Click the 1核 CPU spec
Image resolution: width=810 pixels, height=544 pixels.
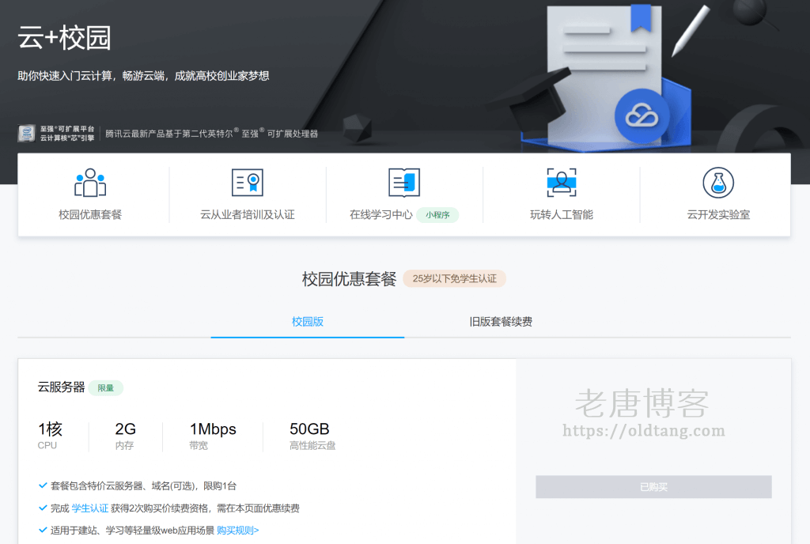coord(50,436)
